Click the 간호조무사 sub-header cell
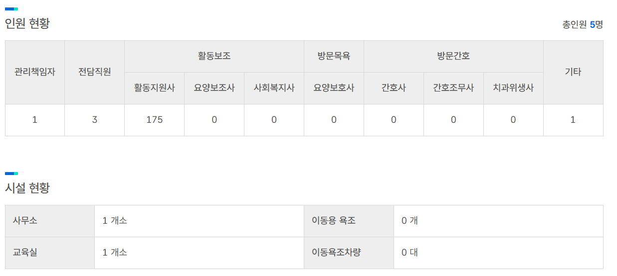Viewport: 617px width, 276px height. pyautogui.click(x=453, y=88)
